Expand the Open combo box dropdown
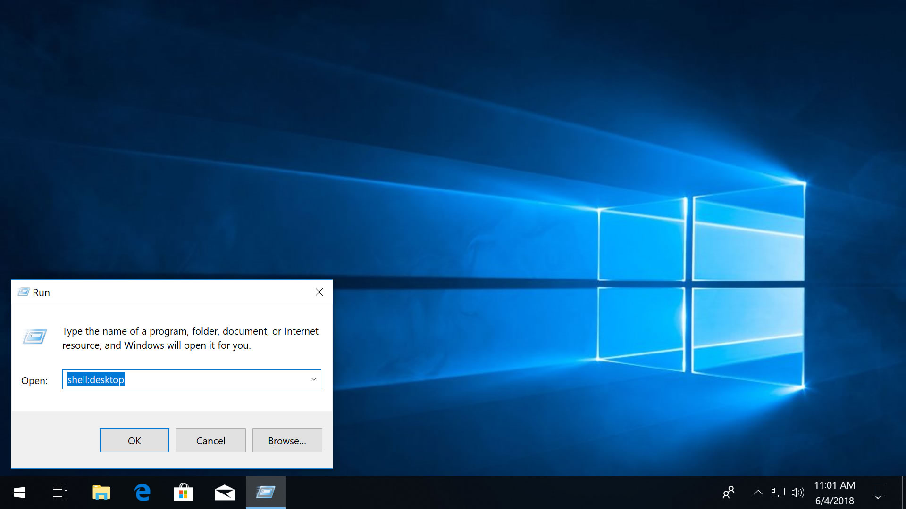Viewport: 906px width, 509px height. click(314, 379)
